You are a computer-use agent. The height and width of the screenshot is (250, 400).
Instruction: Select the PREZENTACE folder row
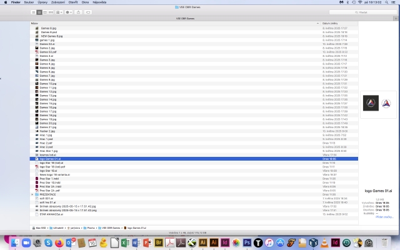(x=194, y=194)
